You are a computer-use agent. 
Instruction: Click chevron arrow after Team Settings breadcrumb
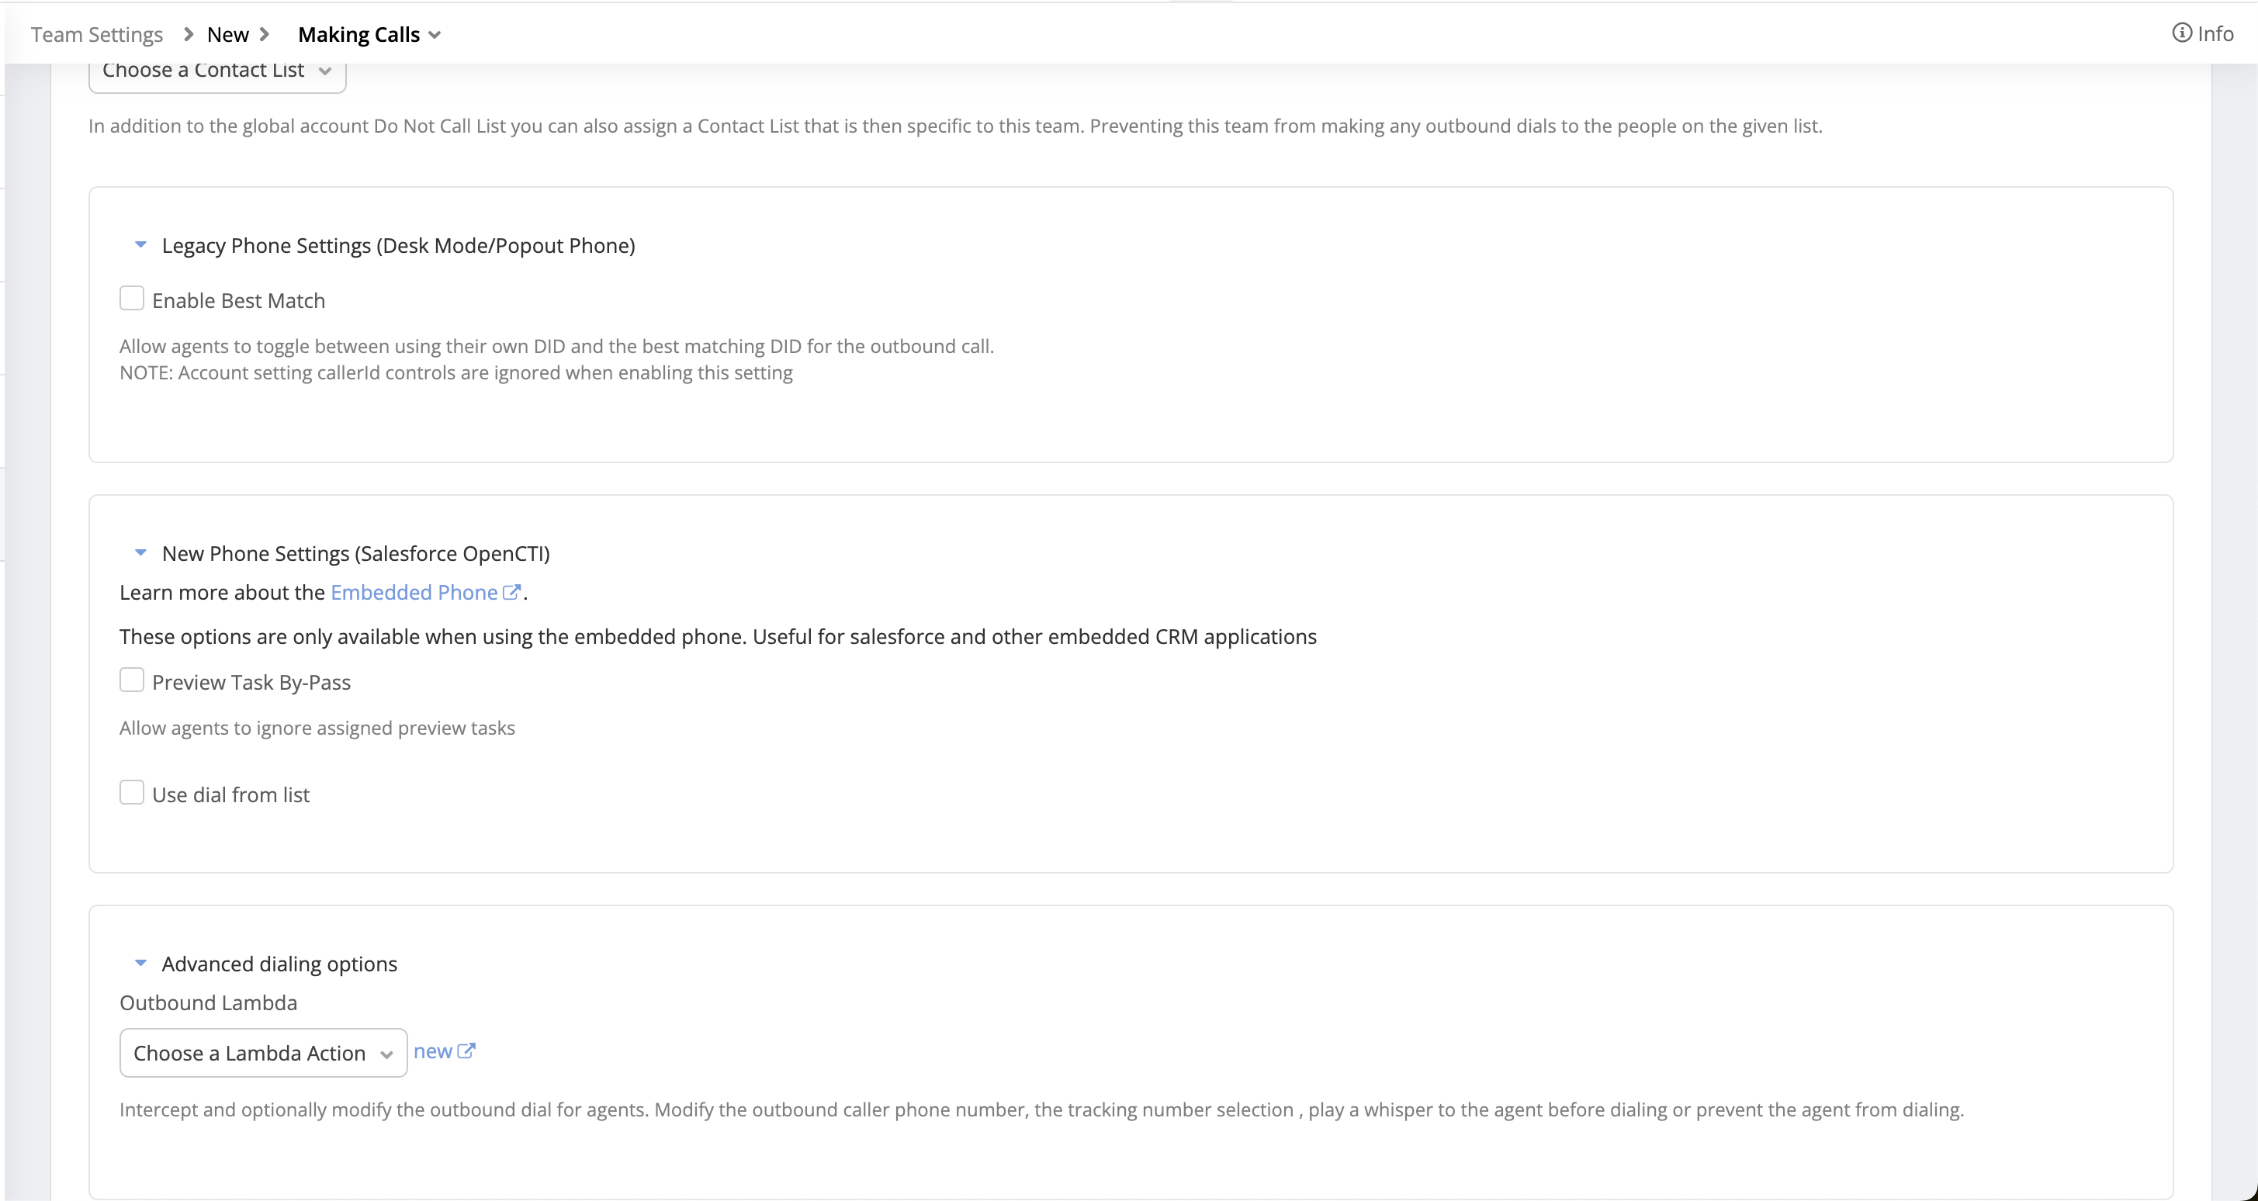tap(188, 34)
